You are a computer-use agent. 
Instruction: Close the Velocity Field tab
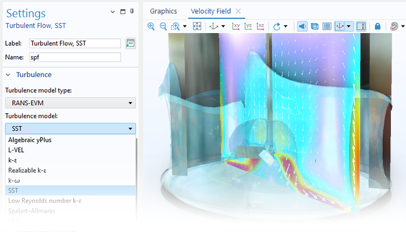tap(238, 11)
